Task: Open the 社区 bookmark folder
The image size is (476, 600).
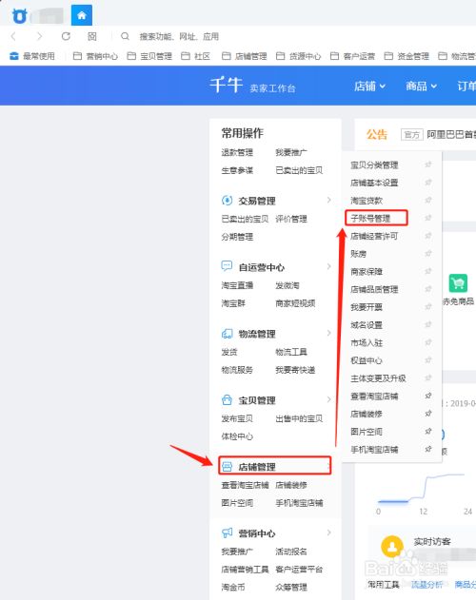Action: (195, 56)
